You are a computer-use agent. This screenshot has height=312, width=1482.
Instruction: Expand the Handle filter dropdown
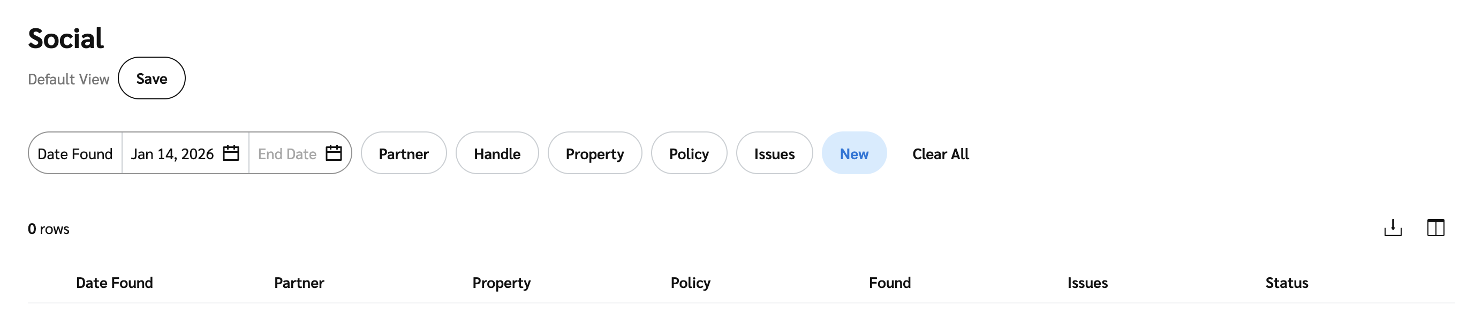[496, 153]
